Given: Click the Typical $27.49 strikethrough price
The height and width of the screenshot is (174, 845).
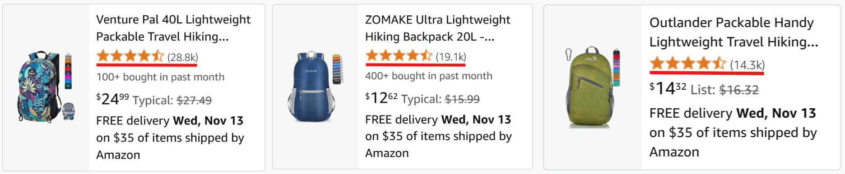Looking at the screenshot, I should (172, 100).
